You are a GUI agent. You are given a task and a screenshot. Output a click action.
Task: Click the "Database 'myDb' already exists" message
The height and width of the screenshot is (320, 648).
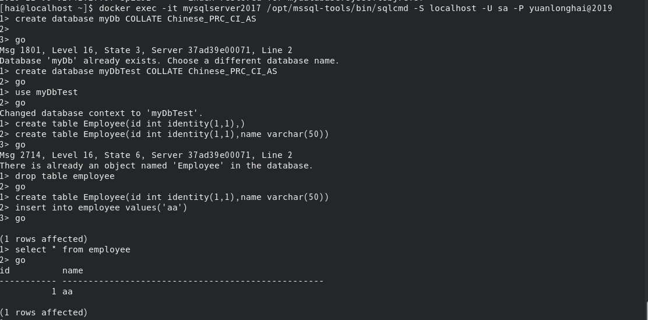(x=169, y=61)
